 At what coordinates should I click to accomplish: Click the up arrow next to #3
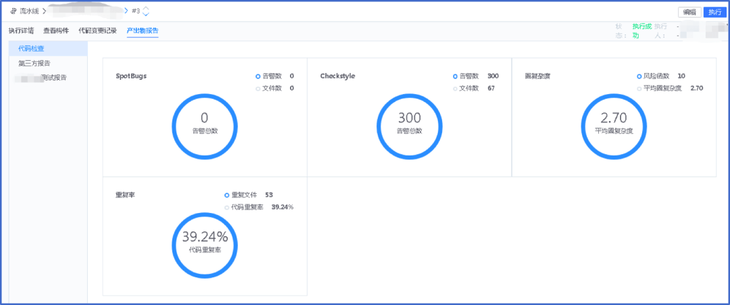[146, 8]
